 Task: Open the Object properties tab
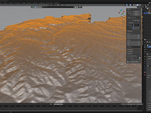click(x=145, y=59)
